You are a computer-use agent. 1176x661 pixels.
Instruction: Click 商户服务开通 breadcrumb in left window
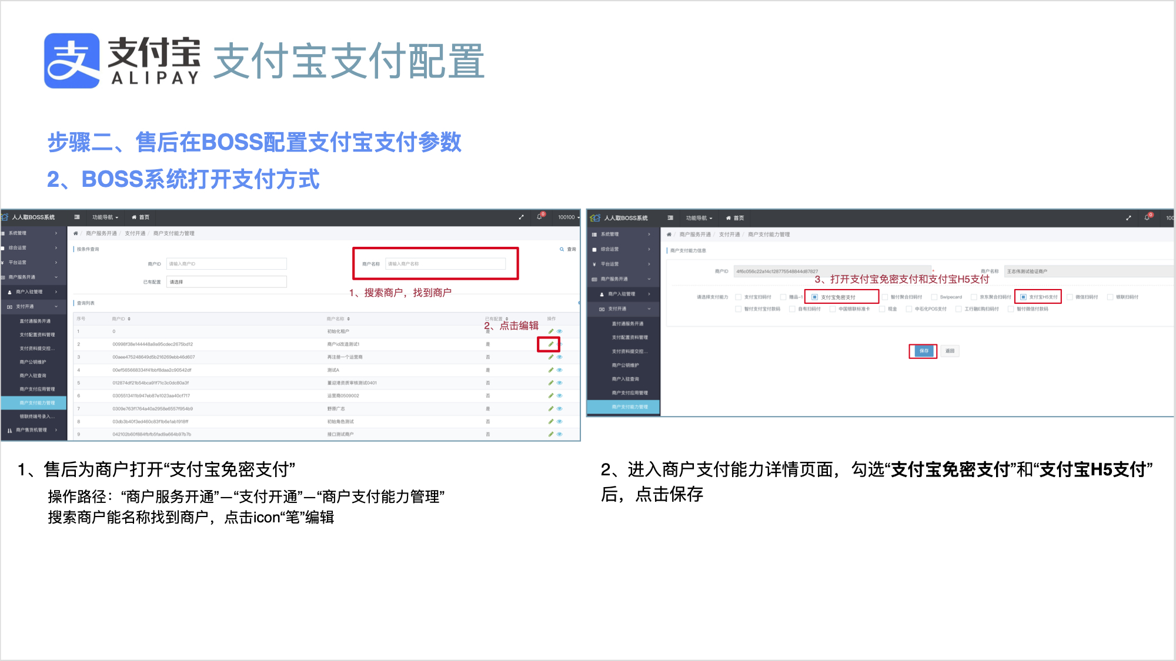(101, 233)
